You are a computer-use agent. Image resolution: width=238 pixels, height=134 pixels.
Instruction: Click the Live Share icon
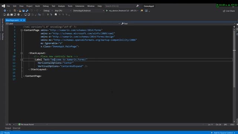tap(224, 11)
